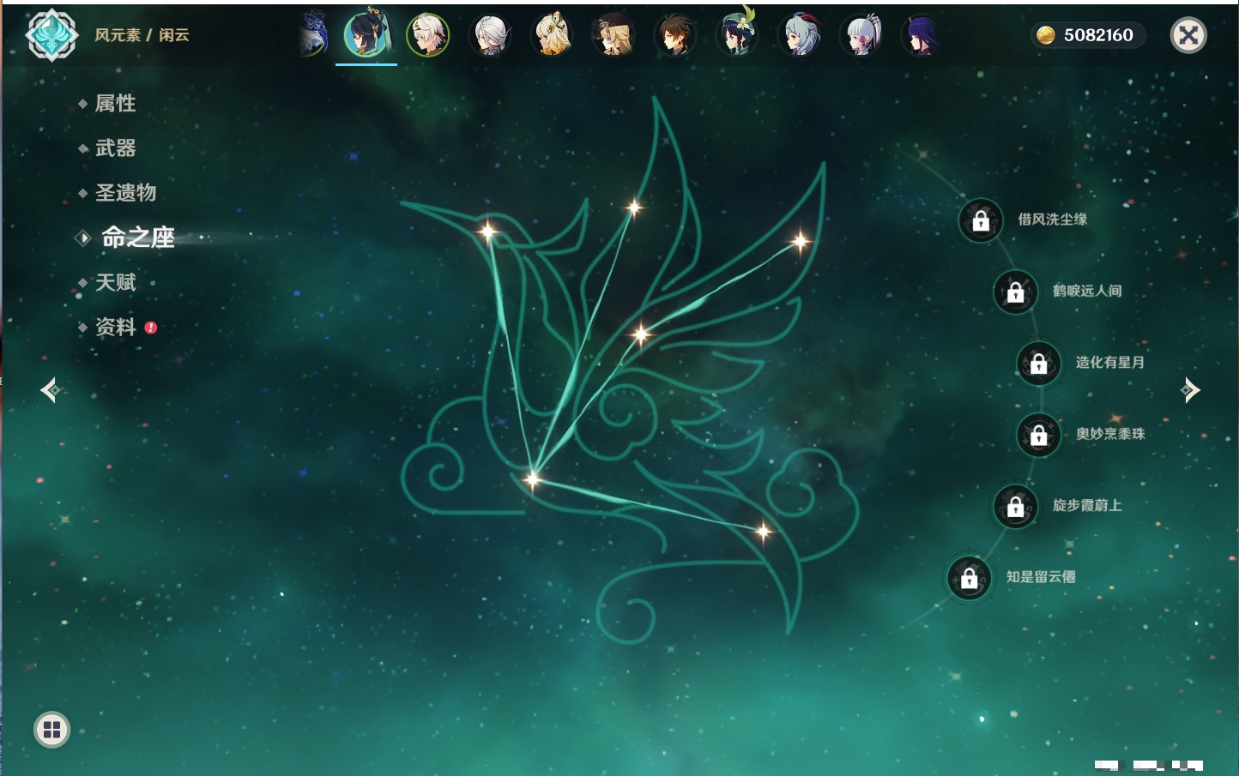Viewport: 1239px width, 776px height.
Task: Open locked constellation 造化有星月
Action: [x=1039, y=363]
